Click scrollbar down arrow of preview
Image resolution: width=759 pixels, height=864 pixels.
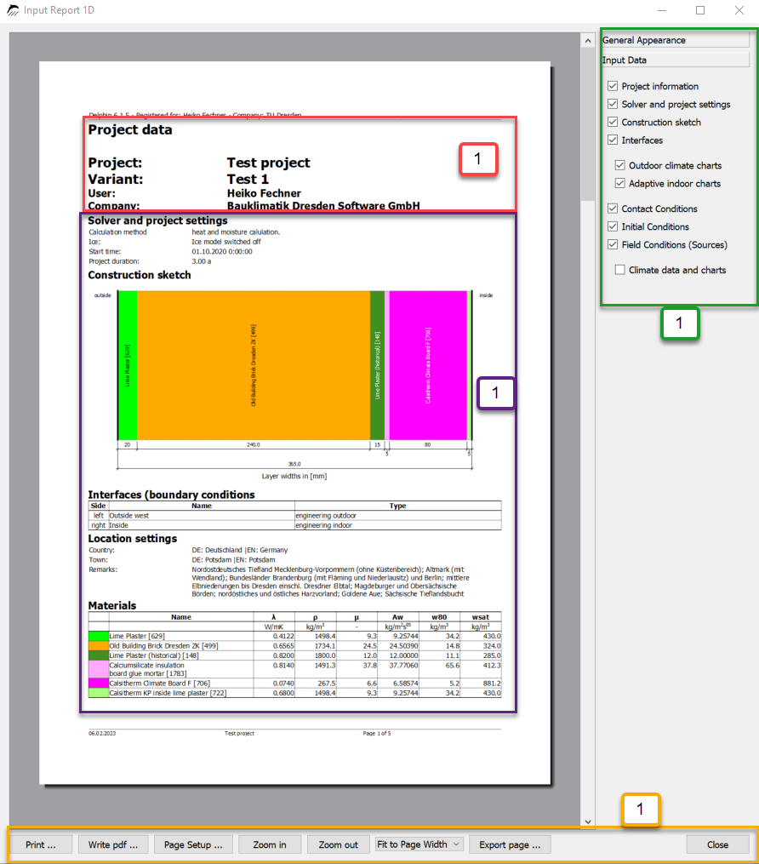pos(588,821)
